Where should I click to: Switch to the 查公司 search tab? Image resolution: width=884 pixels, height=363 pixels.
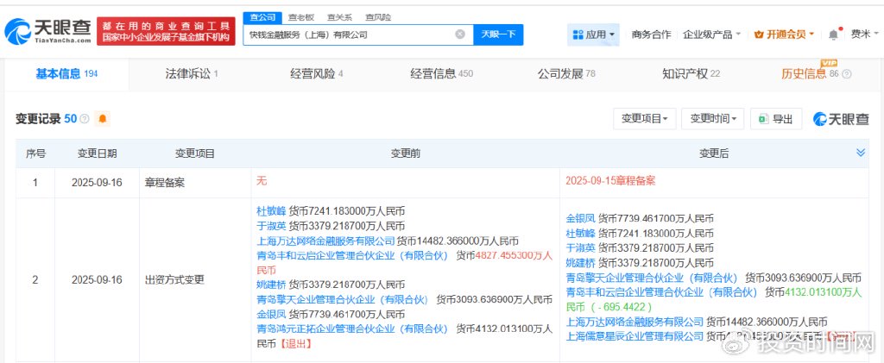point(262,17)
